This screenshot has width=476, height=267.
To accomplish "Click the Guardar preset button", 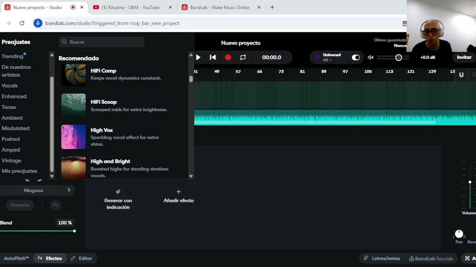I will 20,205.
